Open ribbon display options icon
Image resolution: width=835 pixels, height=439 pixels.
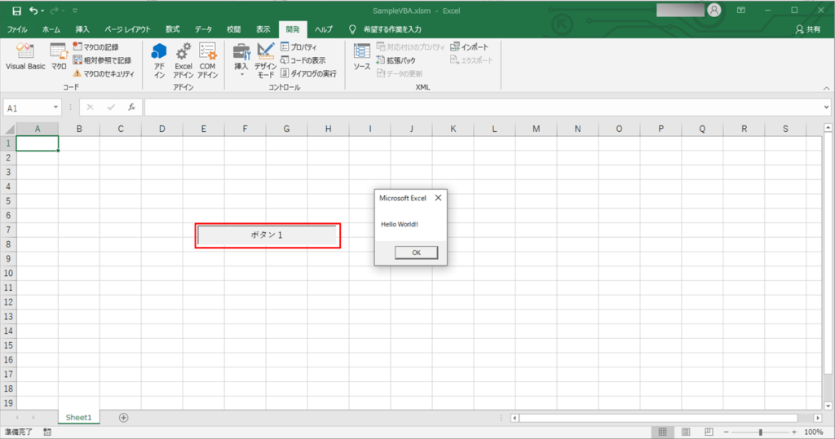(740, 10)
